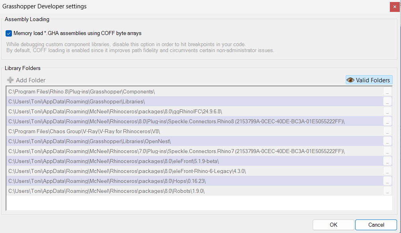Toggle the Valid Folders eye icon
This screenshot has height=233, width=401.
[350, 80]
